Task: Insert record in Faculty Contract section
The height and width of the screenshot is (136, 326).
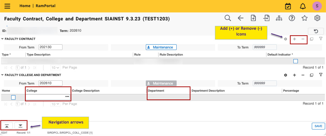Action: click(294, 39)
